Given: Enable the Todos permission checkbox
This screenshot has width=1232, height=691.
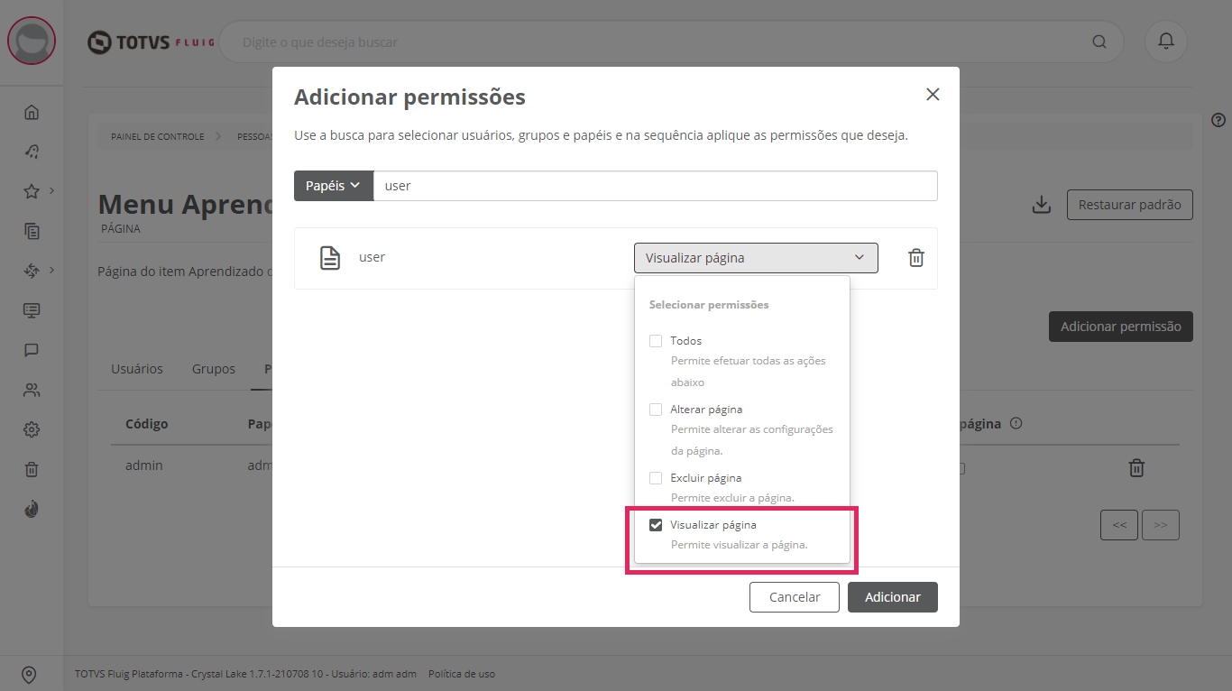Looking at the screenshot, I should click(656, 341).
